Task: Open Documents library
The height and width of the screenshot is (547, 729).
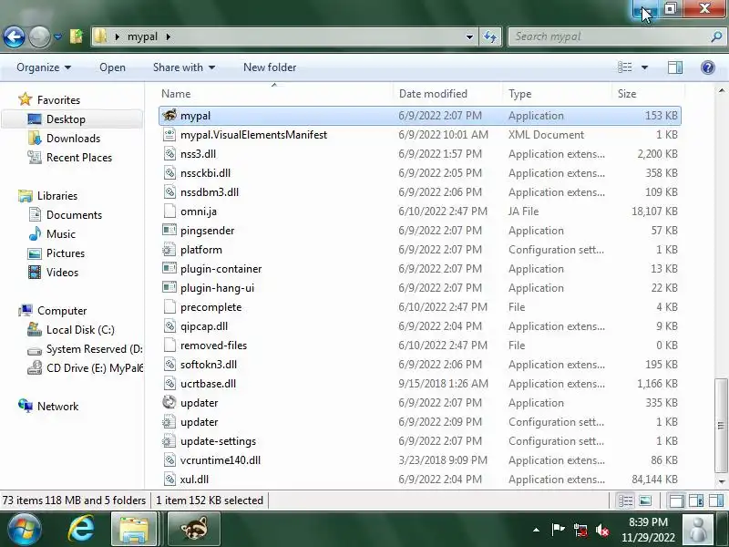Action: (74, 215)
